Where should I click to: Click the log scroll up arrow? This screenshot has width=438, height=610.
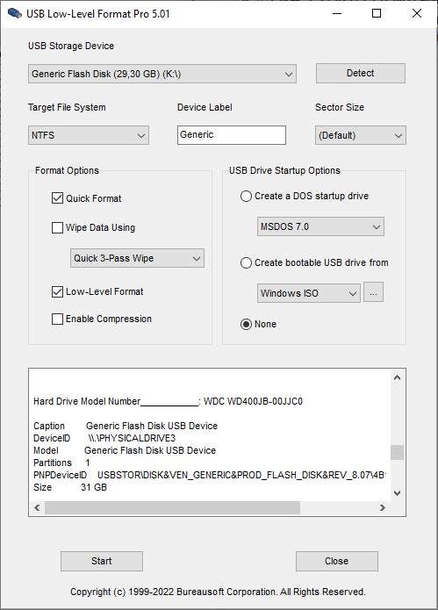[397, 377]
